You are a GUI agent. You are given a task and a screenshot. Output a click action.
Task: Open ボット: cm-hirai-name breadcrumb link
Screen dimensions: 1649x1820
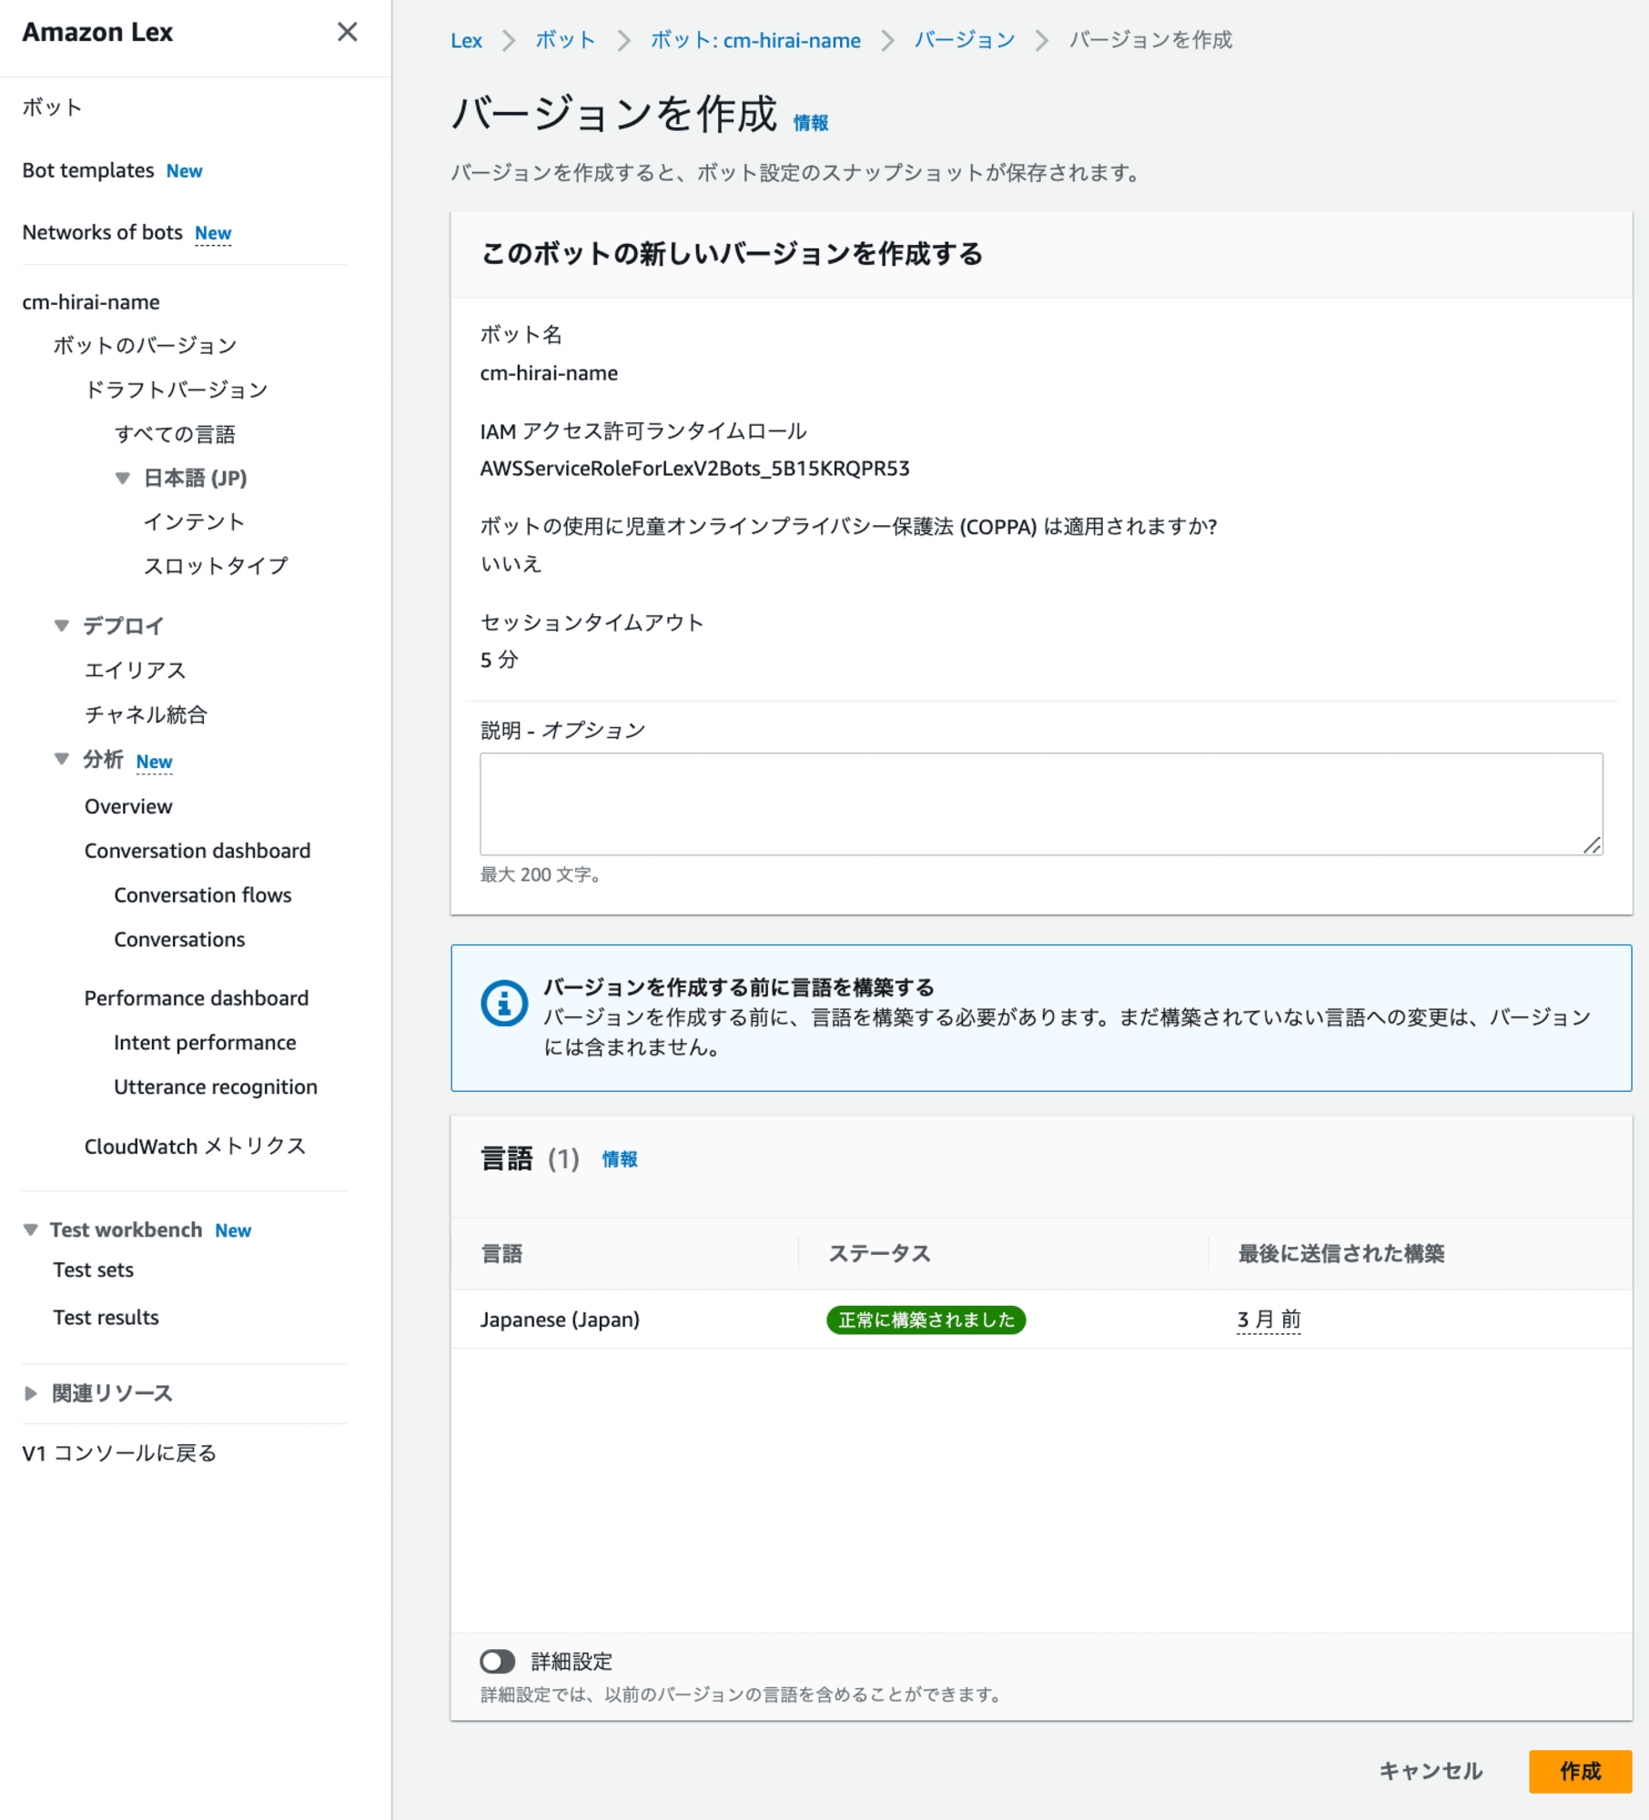[755, 40]
